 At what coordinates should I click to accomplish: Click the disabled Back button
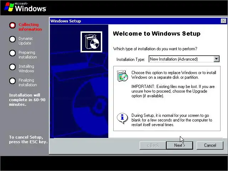click(153, 145)
